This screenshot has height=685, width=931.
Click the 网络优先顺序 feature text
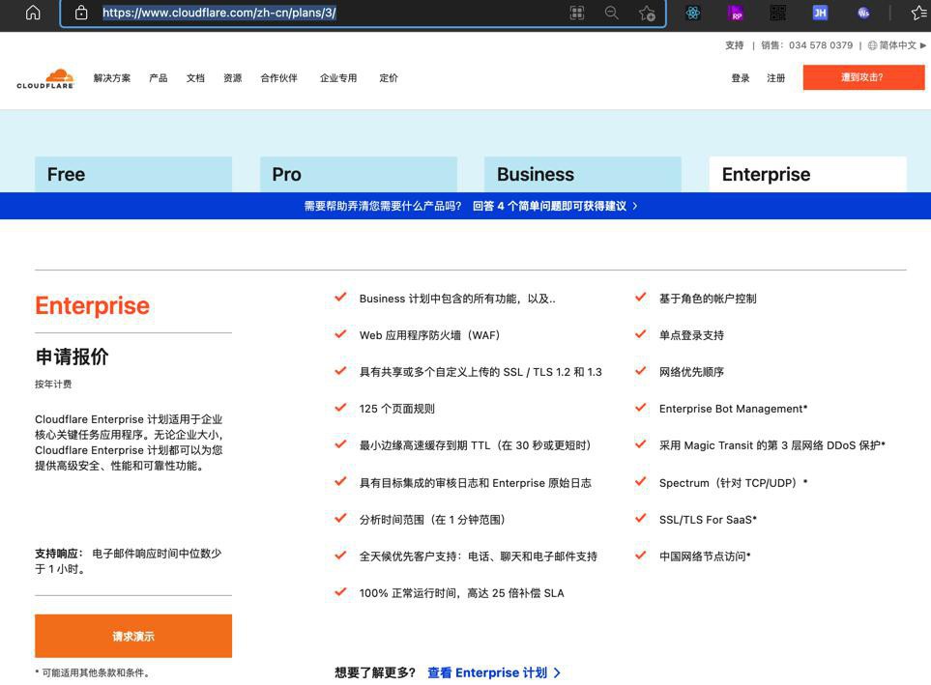point(691,372)
